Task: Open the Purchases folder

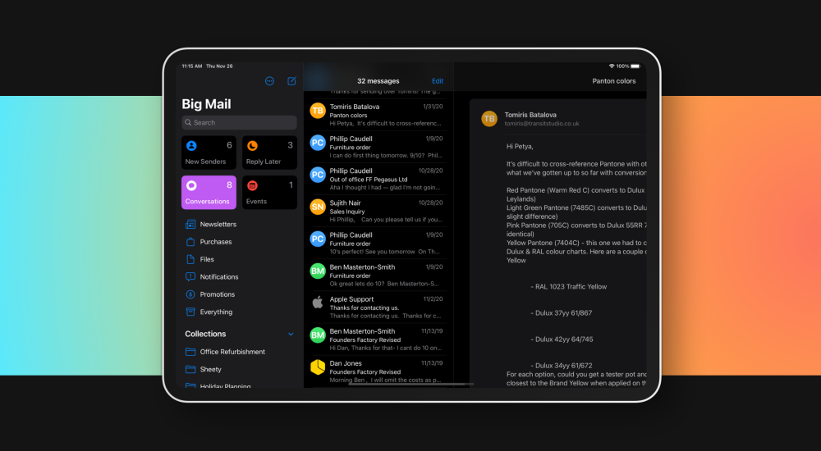Action: click(215, 242)
